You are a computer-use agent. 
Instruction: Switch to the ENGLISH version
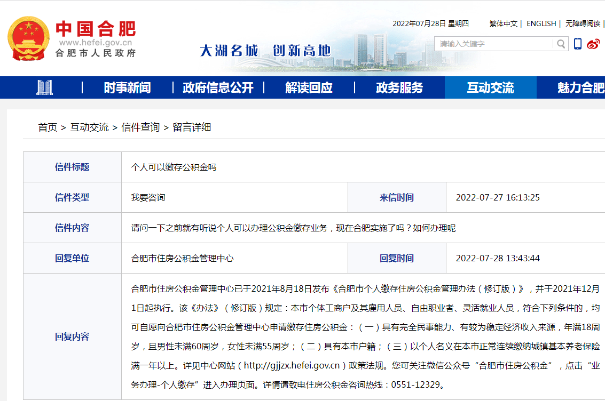pyautogui.click(x=541, y=23)
